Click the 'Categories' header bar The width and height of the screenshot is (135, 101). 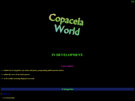pyautogui.click(x=67, y=89)
